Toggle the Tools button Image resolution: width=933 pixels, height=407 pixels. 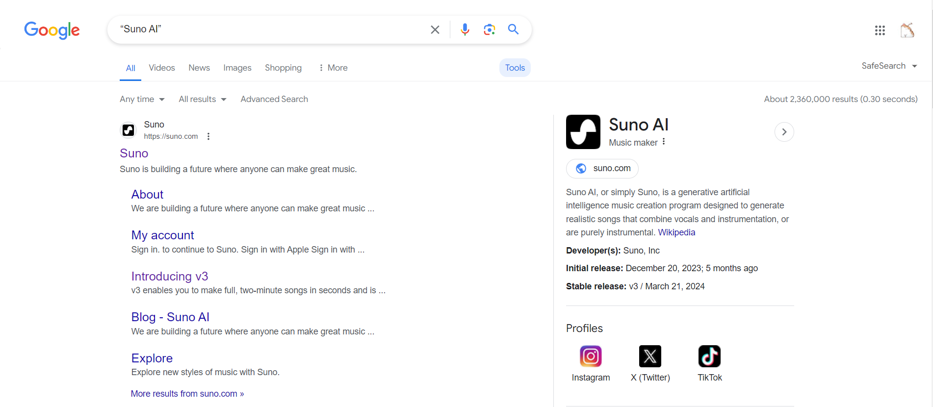(x=515, y=68)
